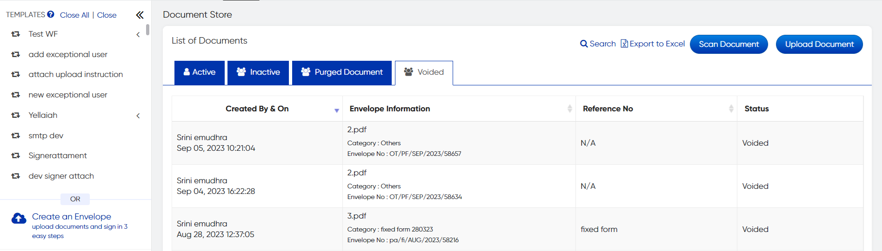Switch to the Active documents tab
This screenshot has height=251, width=882.
(200, 72)
